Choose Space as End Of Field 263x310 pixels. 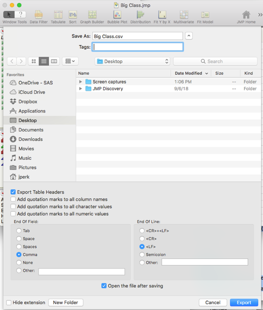tap(19, 239)
